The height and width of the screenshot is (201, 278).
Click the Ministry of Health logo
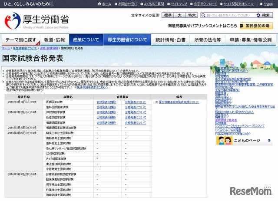tap(36, 20)
